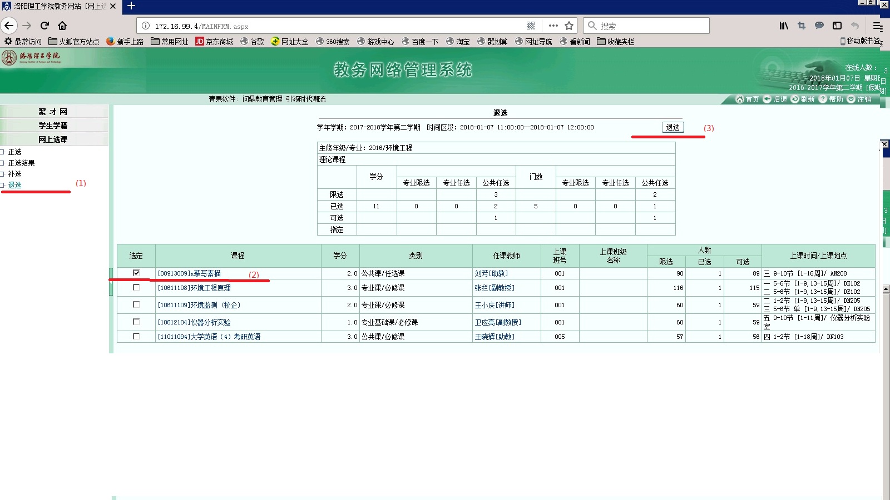Open the library bookshelf icon

[x=783, y=26]
